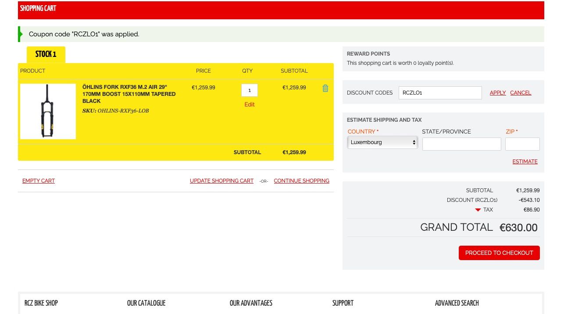
Task: Click the State/Province input box
Action: (461, 144)
